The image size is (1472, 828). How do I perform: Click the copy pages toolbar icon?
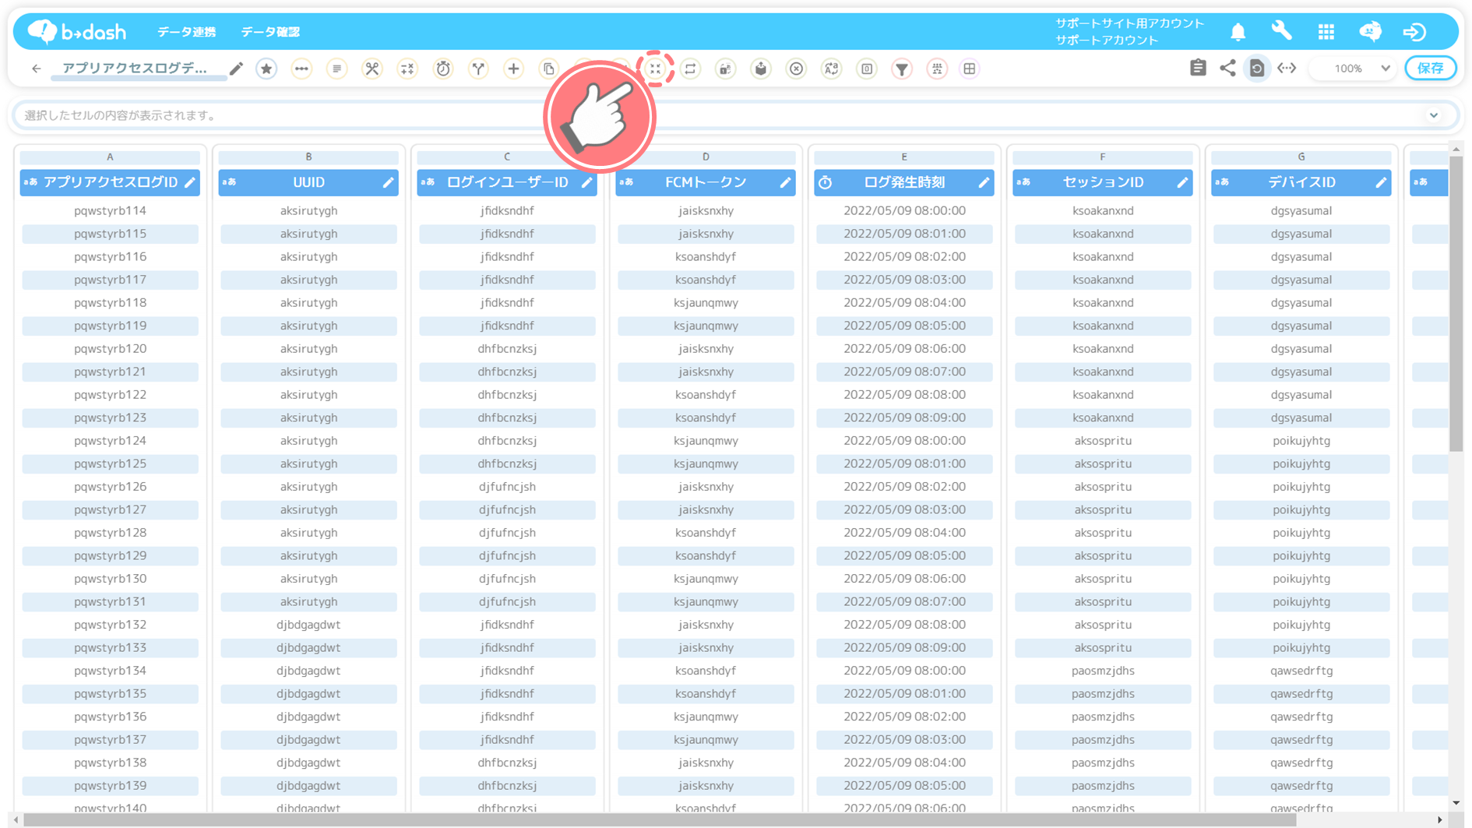pos(549,69)
